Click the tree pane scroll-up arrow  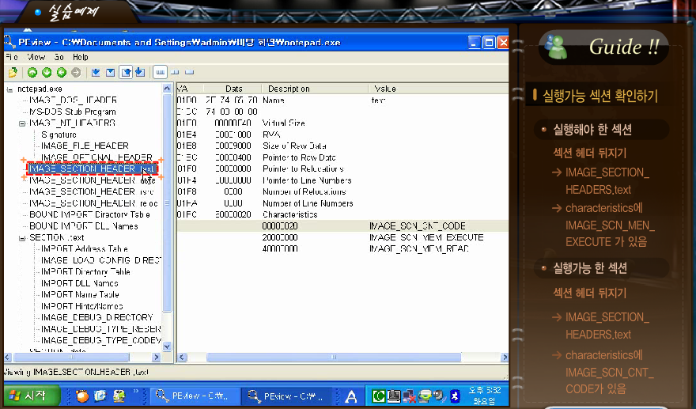tap(167, 89)
